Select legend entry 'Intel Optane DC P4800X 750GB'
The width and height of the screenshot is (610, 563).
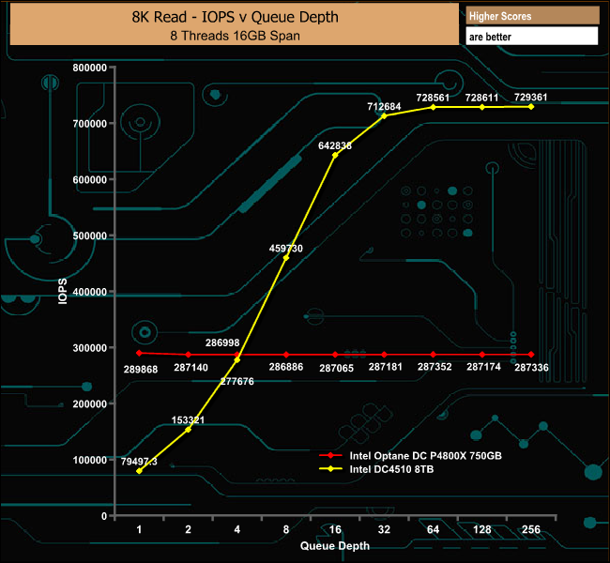[x=426, y=456]
